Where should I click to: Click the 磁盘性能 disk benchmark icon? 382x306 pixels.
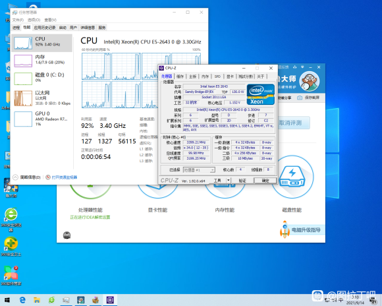292,177
